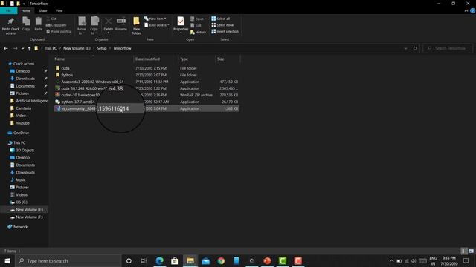Click the Open command in ribbon
This screenshot has height=267, width=476.
click(197, 19)
